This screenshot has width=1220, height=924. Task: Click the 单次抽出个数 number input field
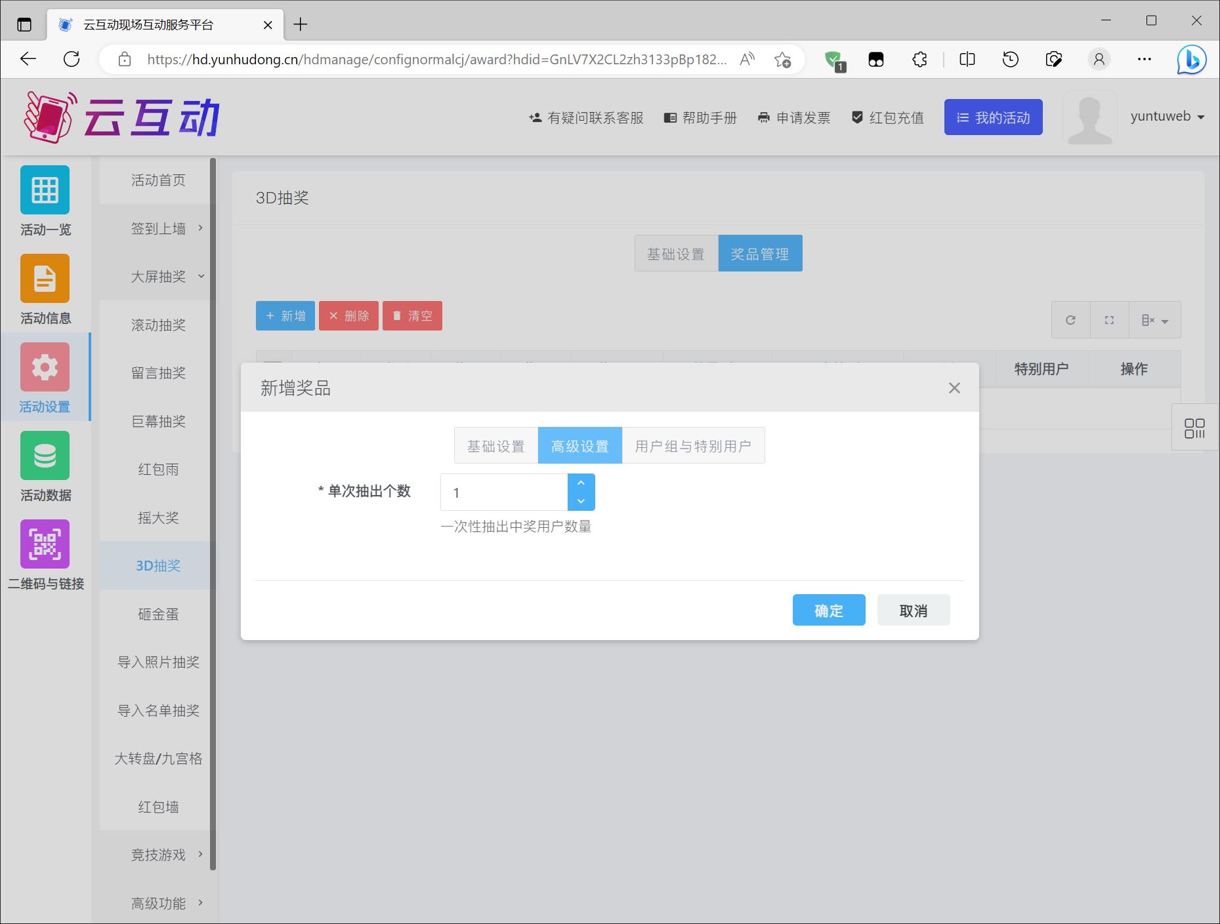click(x=503, y=492)
